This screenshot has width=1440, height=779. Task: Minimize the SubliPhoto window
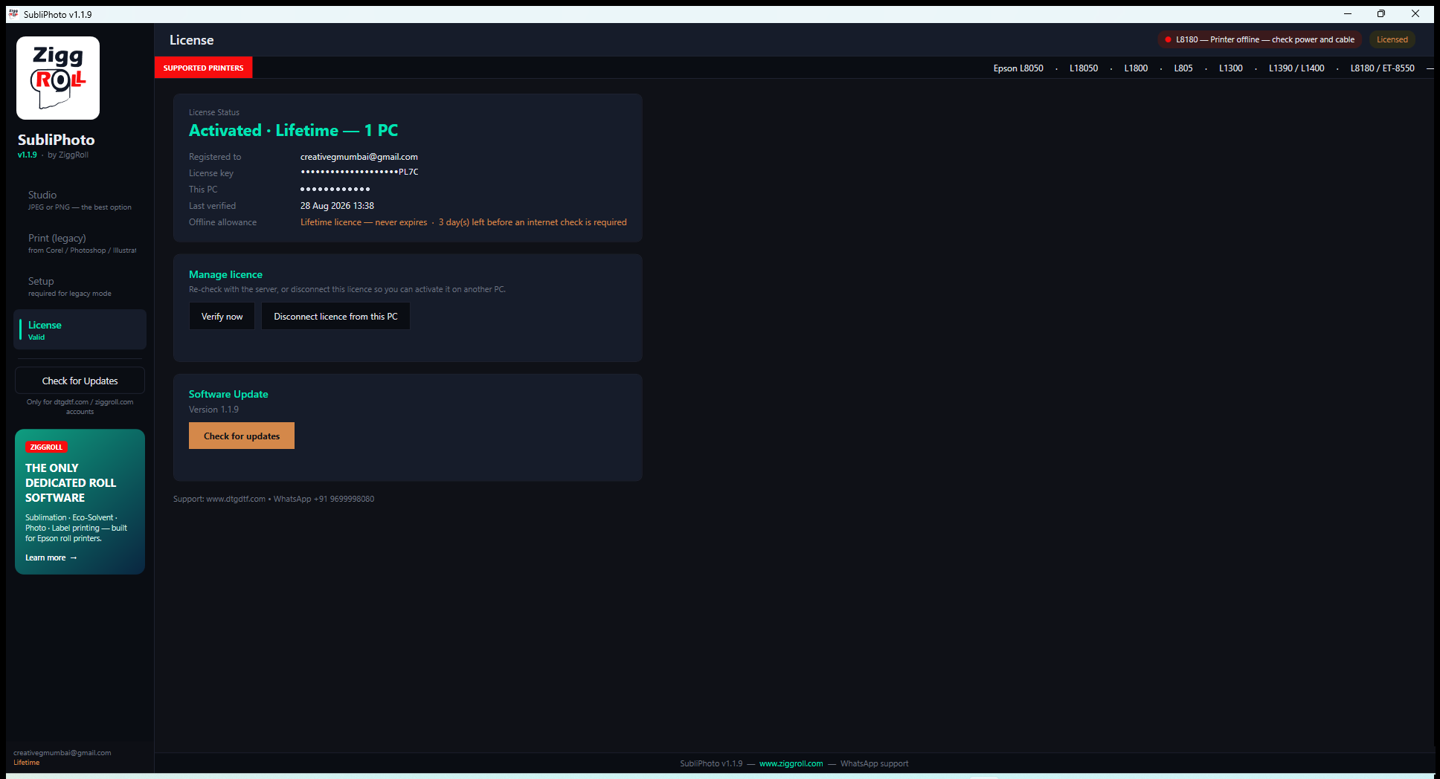pos(1347,14)
